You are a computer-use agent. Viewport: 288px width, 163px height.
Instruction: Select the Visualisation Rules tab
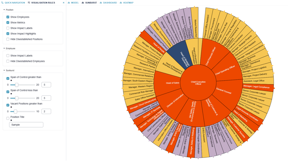pos(41,3)
